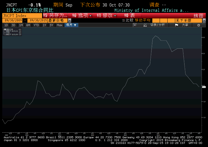Select the Max time range
Image resolution: width=208 pixels, height=147 pixels.
point(59,25)
